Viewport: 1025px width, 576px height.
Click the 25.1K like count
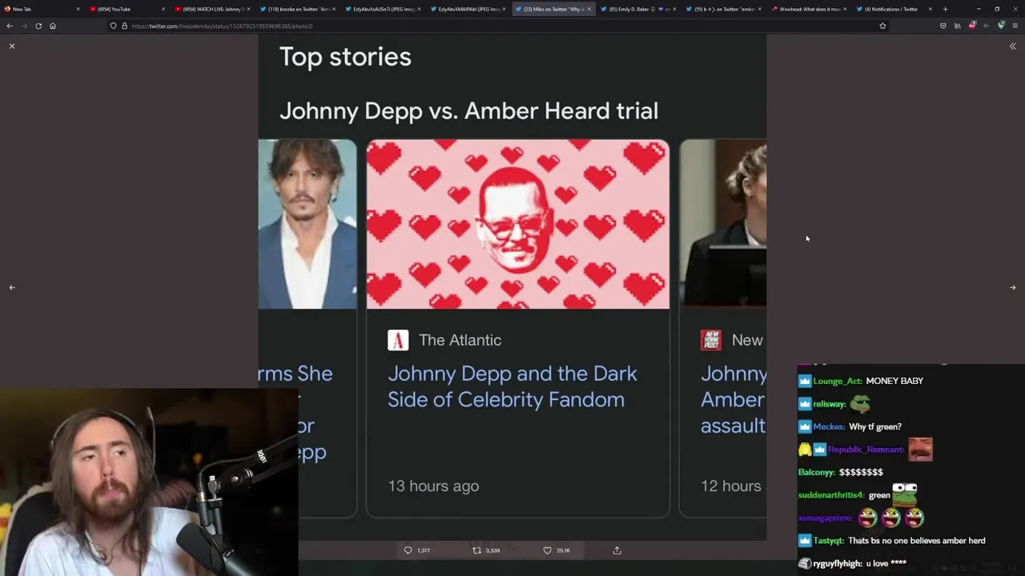coord(563,550)
